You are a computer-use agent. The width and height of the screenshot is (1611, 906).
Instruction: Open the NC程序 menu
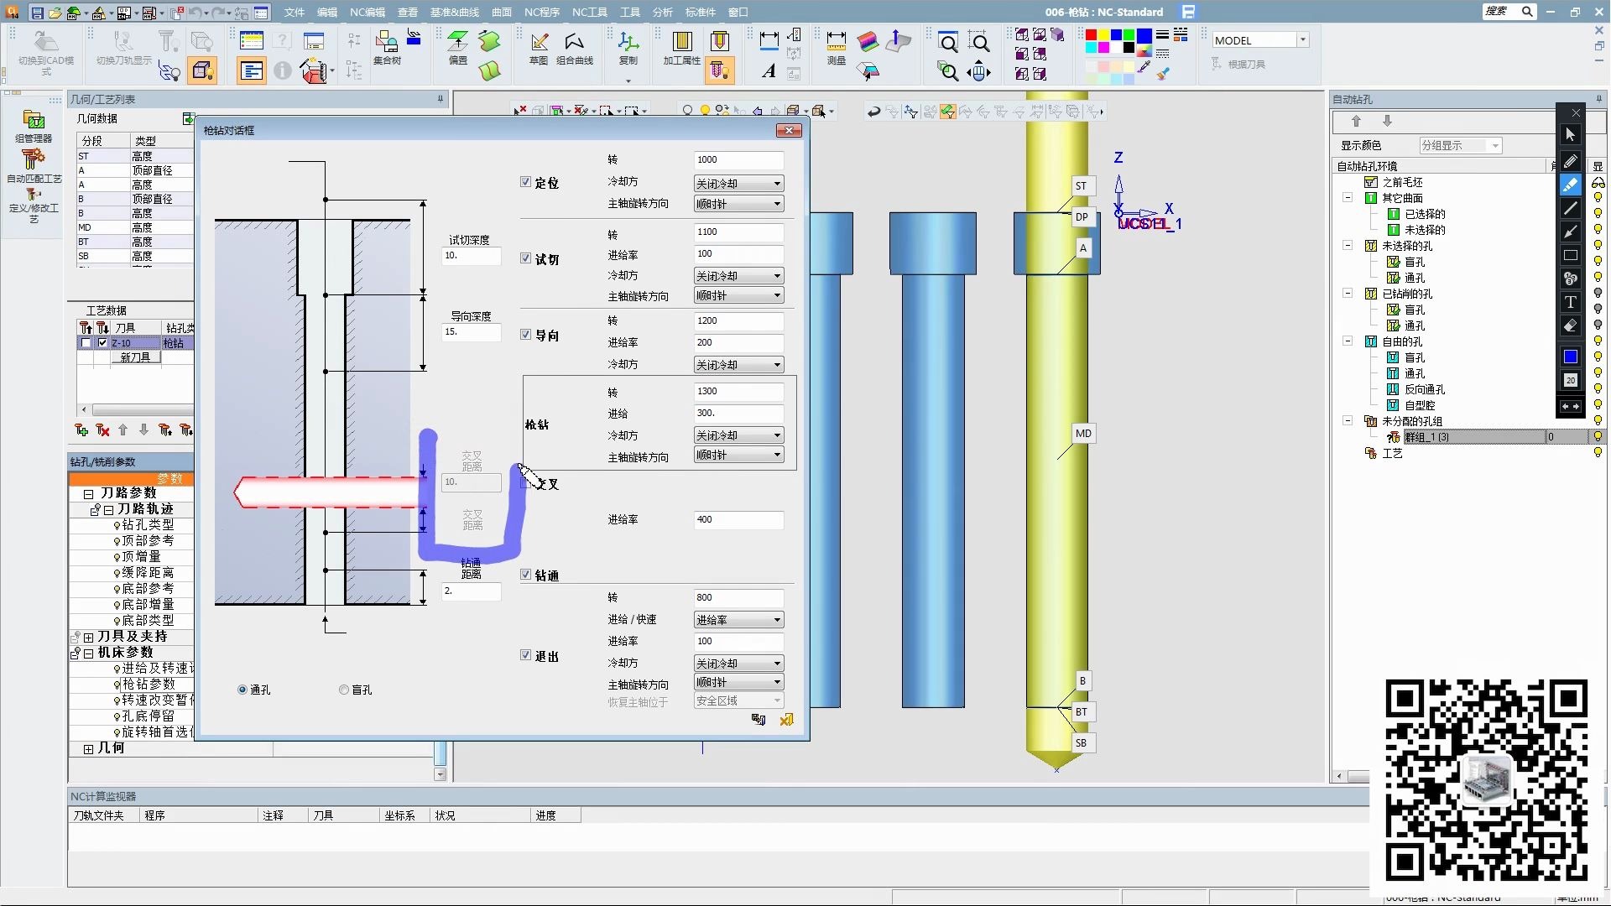pyautogui.click(x=541, y=12)
